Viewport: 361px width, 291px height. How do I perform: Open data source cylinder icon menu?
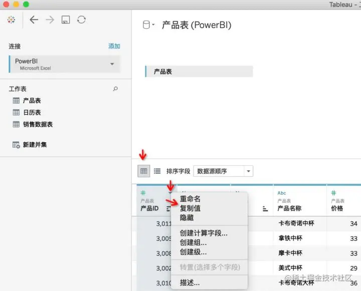[148, 25]
